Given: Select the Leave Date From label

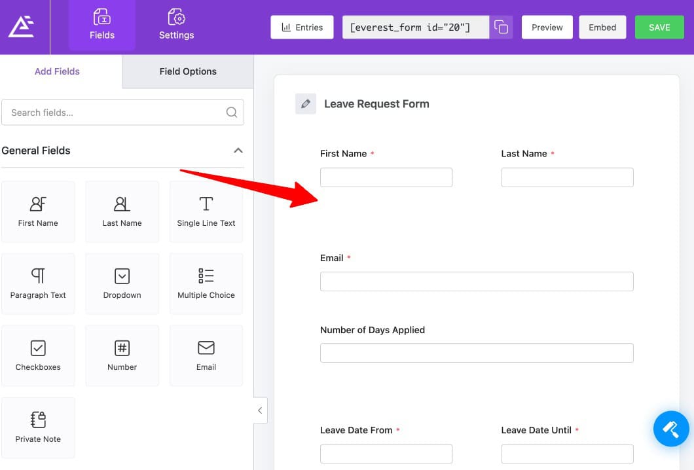Looking at the screenshot, I should coord(356,430).
